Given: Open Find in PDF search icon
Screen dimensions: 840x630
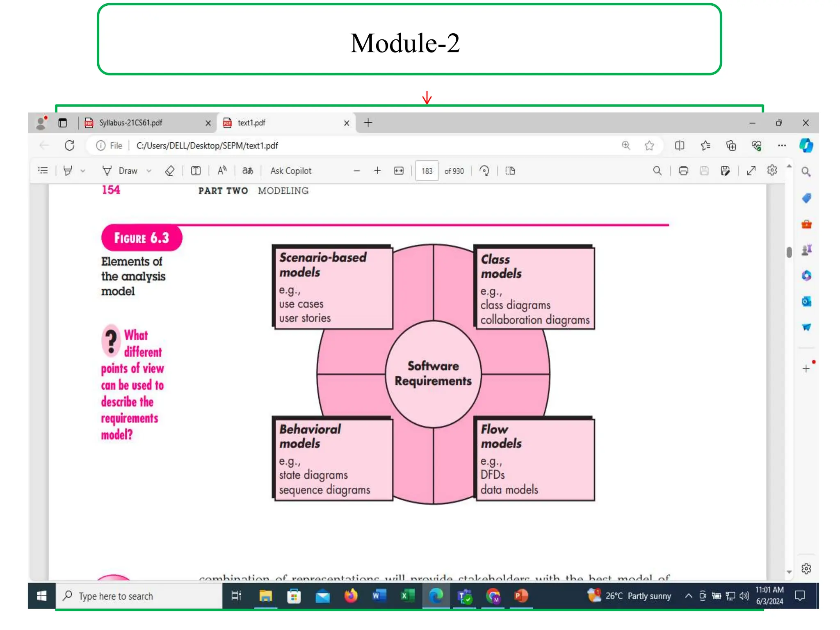Looking at the screenshot, I should 657,171.
